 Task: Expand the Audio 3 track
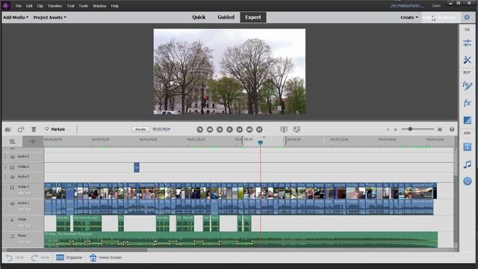[5, 157]
